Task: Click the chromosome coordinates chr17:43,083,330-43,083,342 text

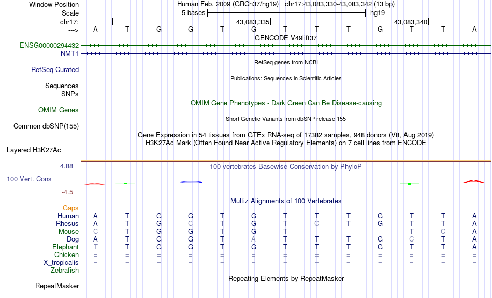Action: (x=328, y=4)
